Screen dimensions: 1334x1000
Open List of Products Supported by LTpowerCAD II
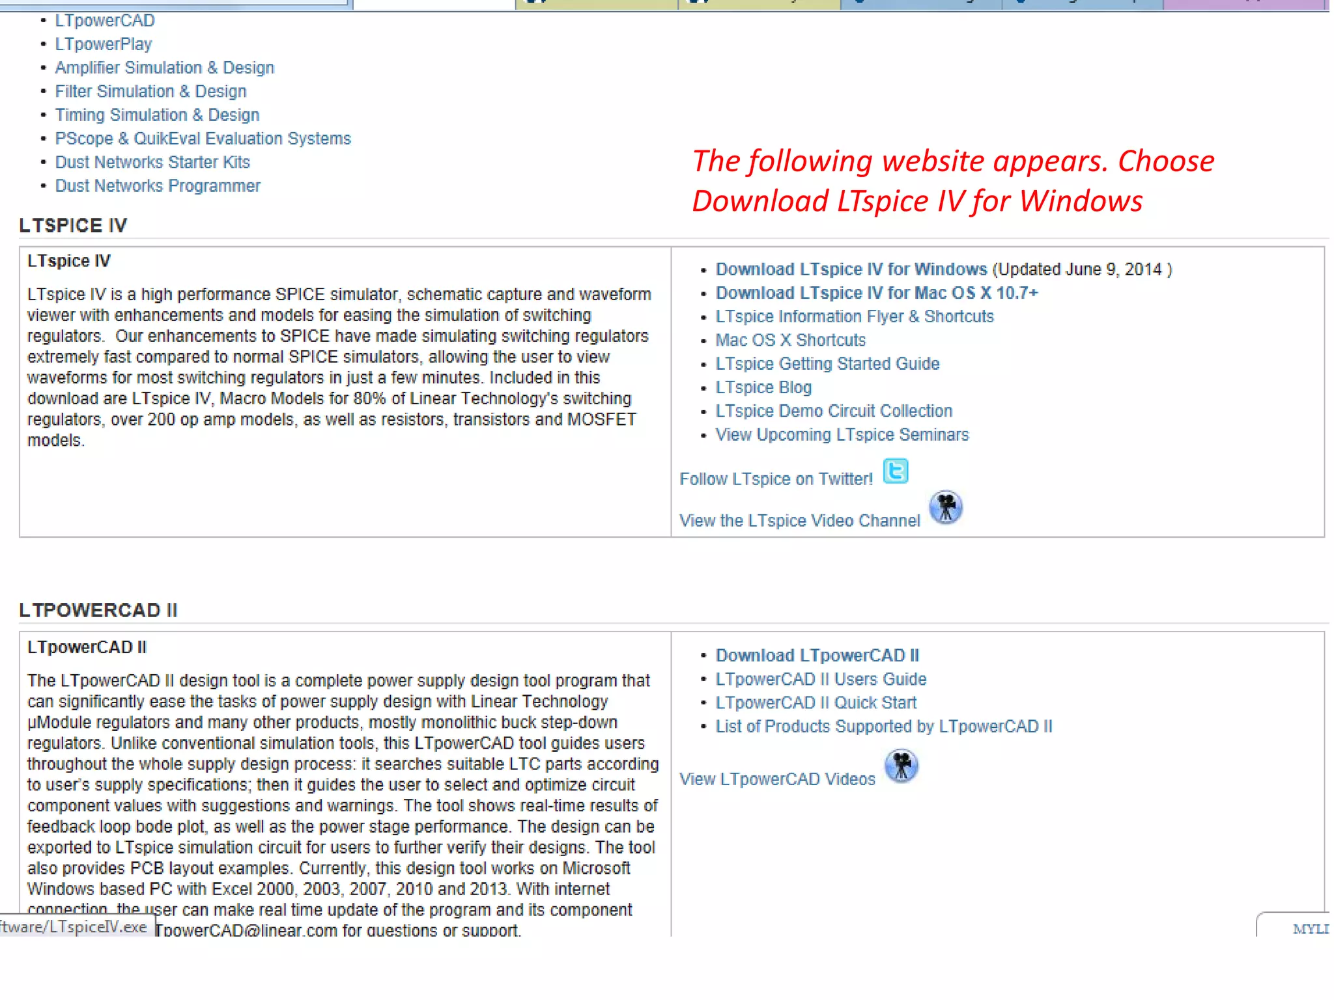click(883, 727)
